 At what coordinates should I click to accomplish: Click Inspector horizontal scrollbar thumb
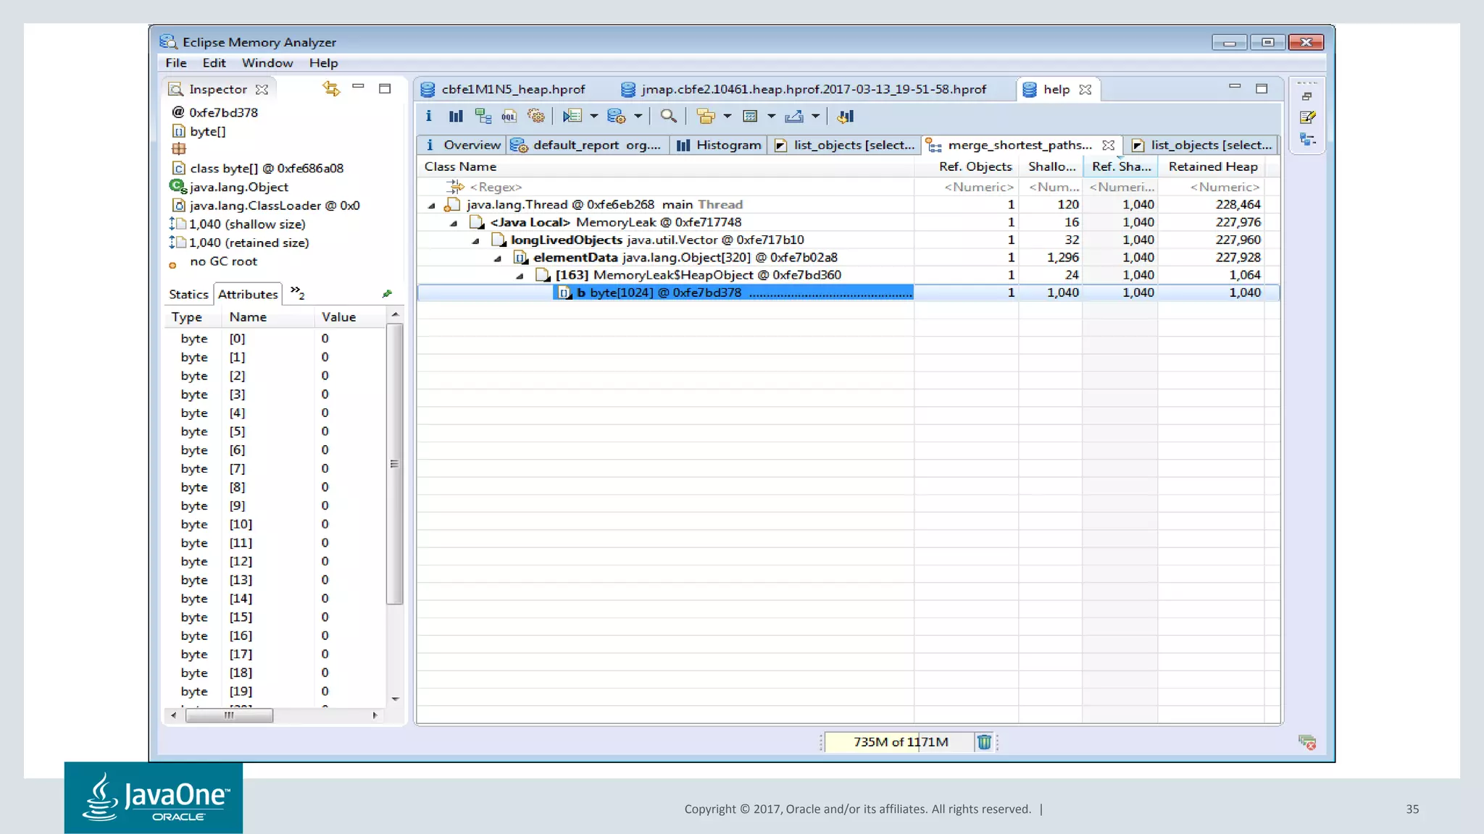tap(229, 715)
